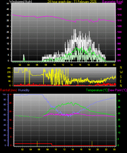Click barometer axis value 1015
Image resolution: width=127 pixels, height=153 pixels.
click(x=119, y=15)
